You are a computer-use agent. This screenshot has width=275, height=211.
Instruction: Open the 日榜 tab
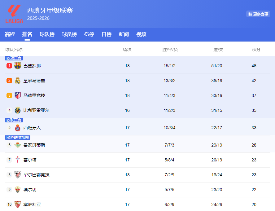(x=107, y=34)
